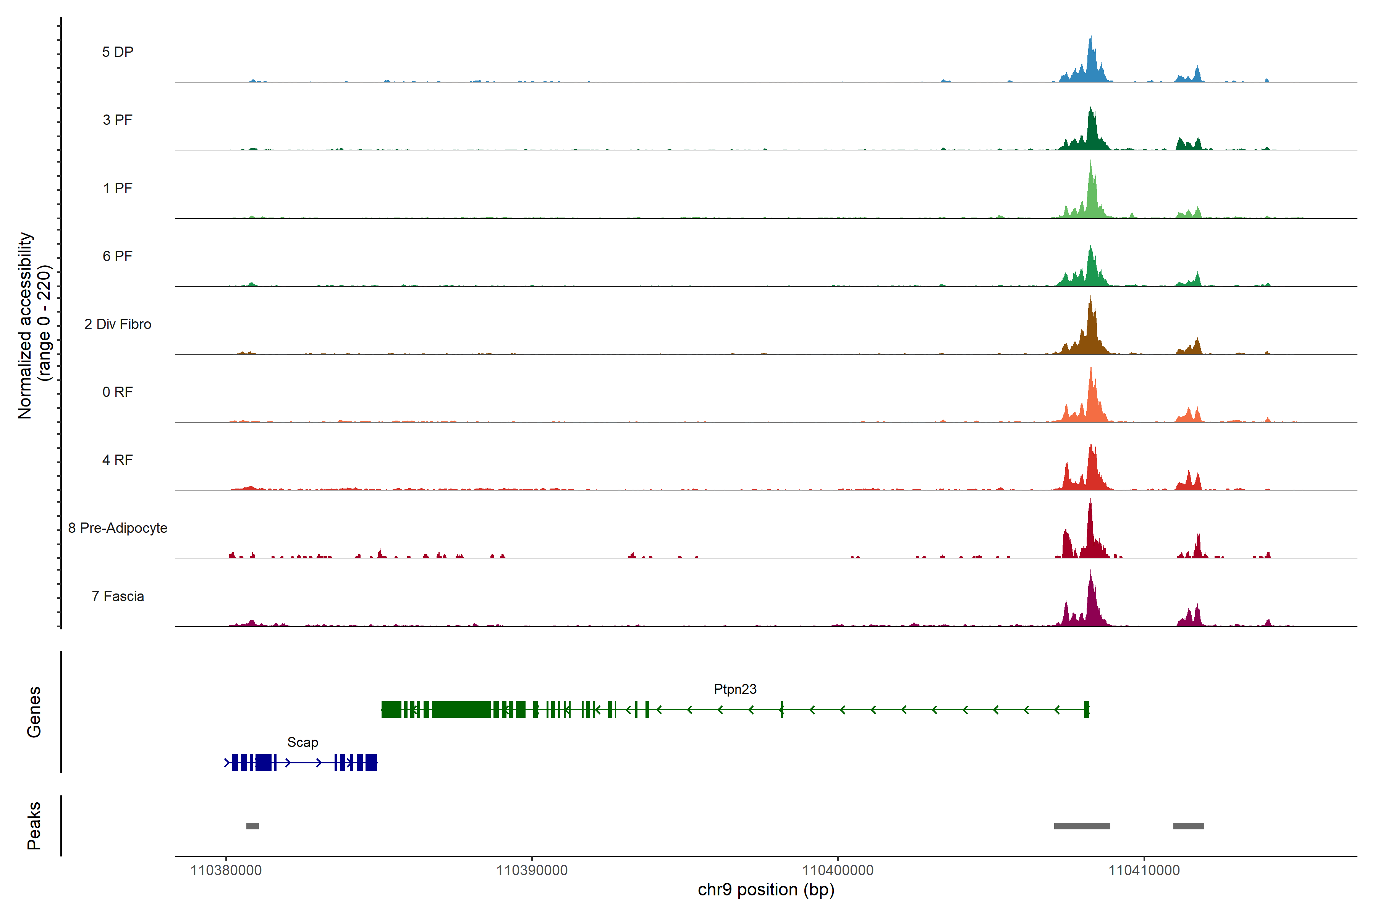Click the blue Scap gene model
Viewport: 1375px width, 916px height.
coord(263,762)
